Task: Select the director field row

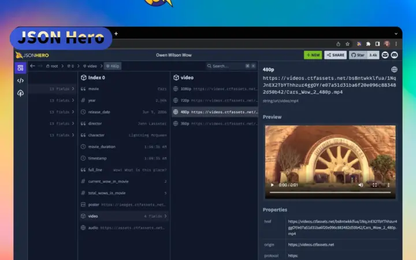Action: click(124, 124)
